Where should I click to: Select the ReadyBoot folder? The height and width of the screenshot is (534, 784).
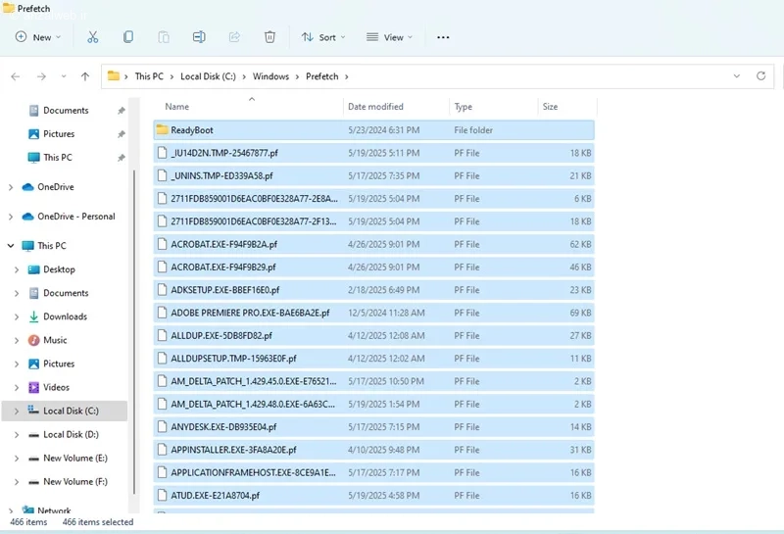click(x=373, y=130)
